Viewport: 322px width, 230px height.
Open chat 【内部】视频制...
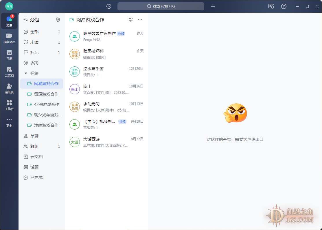coord(106,125)
